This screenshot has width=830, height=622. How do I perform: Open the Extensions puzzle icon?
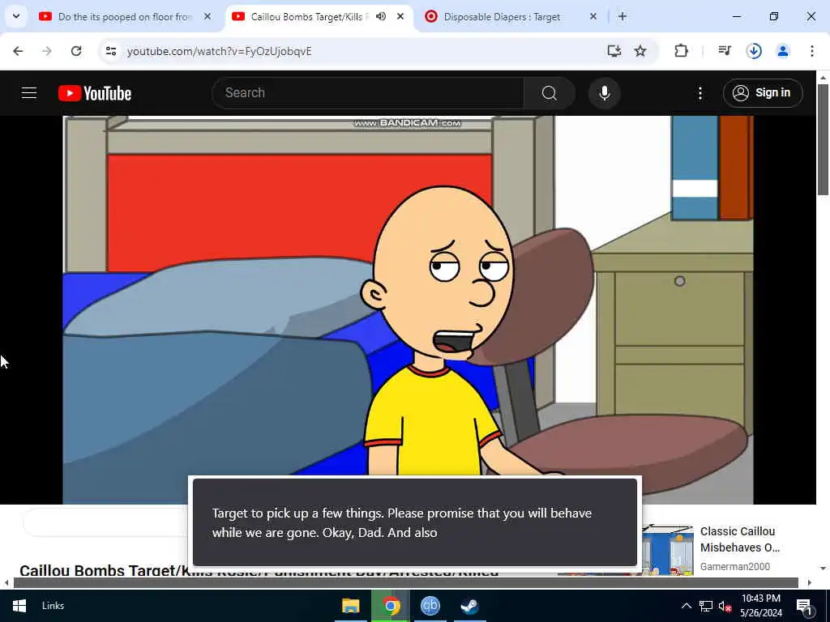[681, 51]
